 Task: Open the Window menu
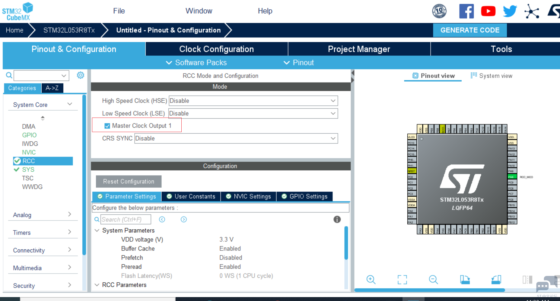pos(199,11)
